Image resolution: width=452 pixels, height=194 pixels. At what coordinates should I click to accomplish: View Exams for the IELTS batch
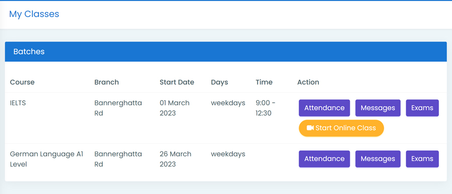click(x=422, y=108)
